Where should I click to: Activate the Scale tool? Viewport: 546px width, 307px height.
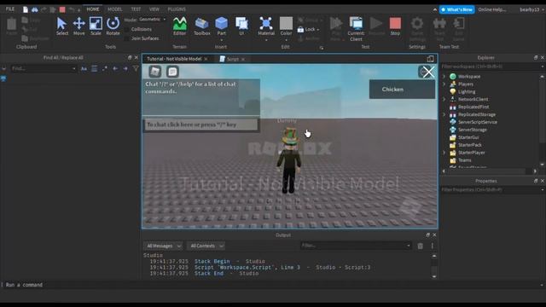tap(96, 26)
